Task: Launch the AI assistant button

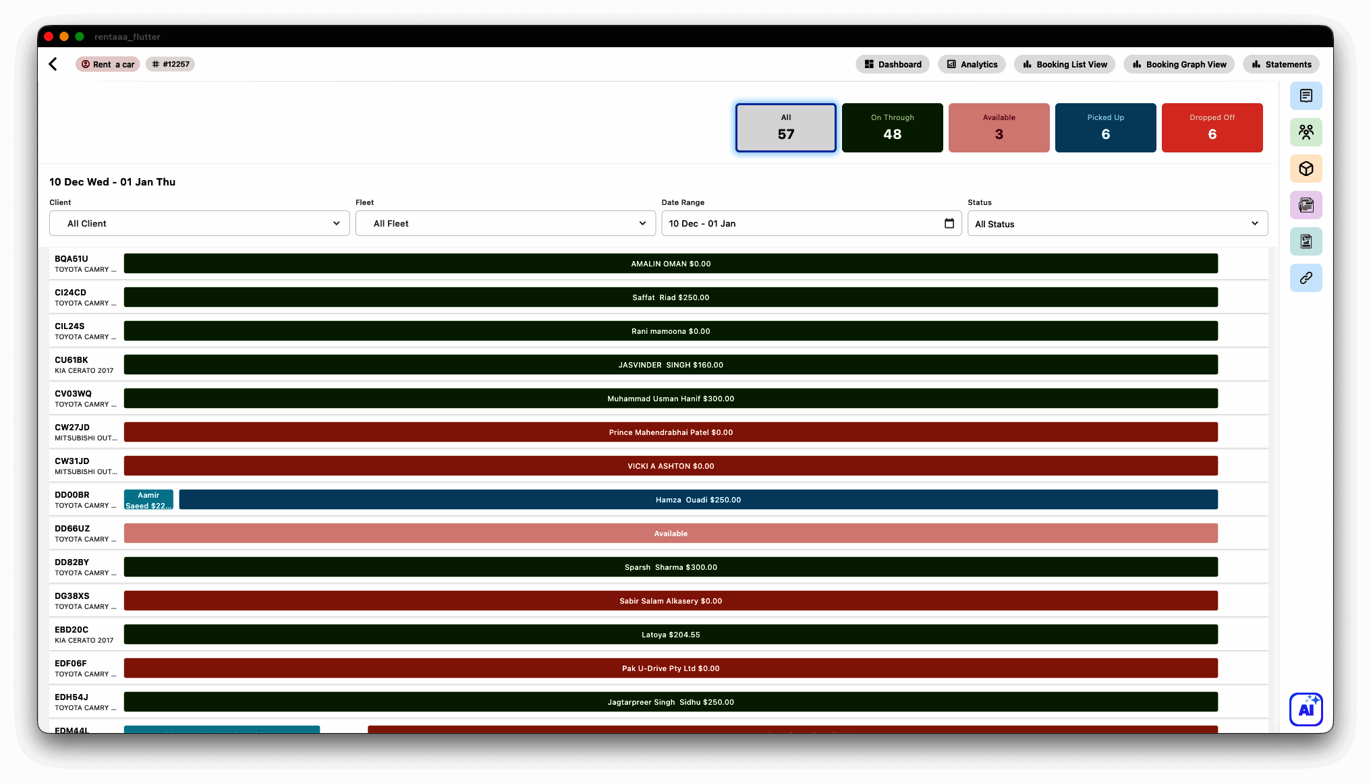Action: 1306,709
